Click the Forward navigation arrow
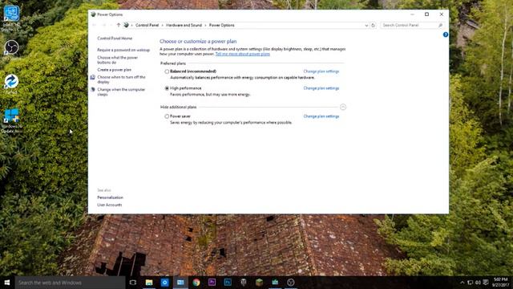Screen dimensions: 513x289 coord(104,25)
